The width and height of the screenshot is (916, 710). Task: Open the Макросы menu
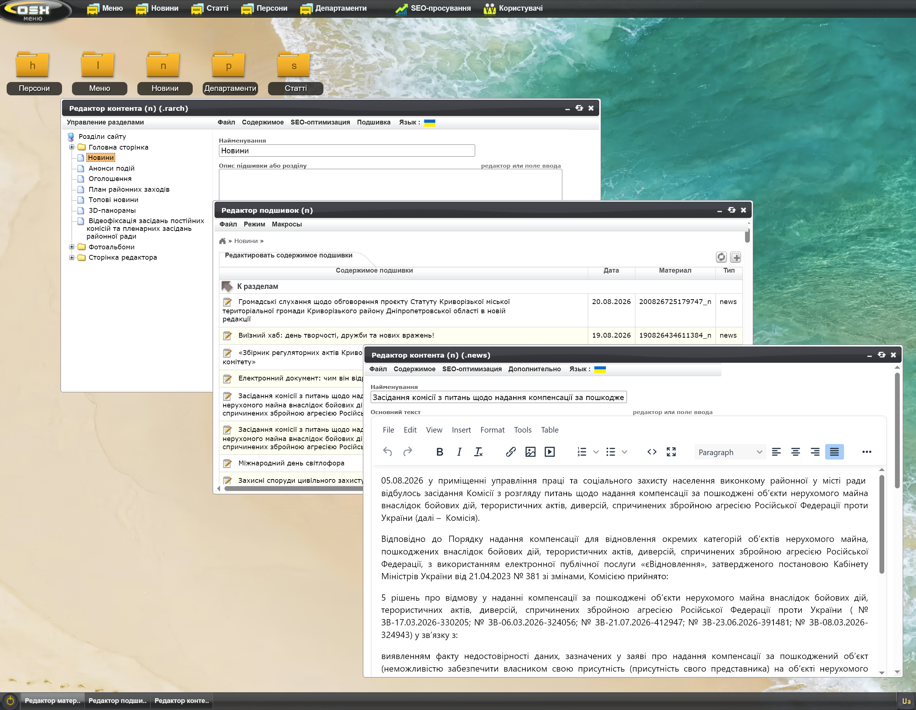287,224
